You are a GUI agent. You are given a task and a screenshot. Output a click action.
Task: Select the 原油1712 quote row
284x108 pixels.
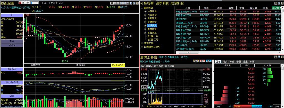228,19
